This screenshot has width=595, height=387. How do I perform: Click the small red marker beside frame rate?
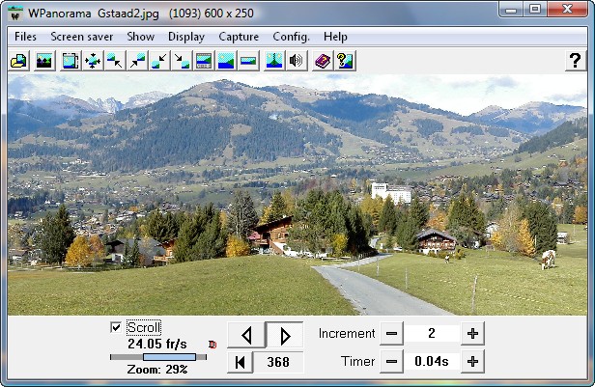pyautogui.click(x=212, y=345)
